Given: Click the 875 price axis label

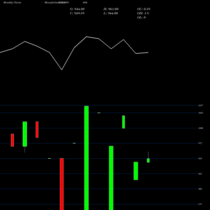Looking at the screenshot, I should tap(200, 204).
